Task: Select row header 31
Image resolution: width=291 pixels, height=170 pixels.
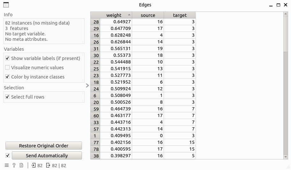Action: tap(95, 48)
